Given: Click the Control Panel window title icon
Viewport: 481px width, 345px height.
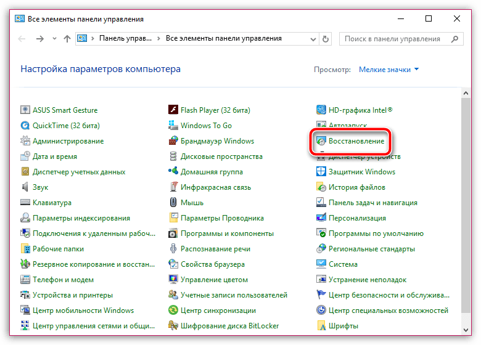Looking at the screenshot, I should (20, 18).
